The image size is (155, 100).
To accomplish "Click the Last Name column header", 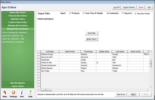I will (x=120, y=52).
